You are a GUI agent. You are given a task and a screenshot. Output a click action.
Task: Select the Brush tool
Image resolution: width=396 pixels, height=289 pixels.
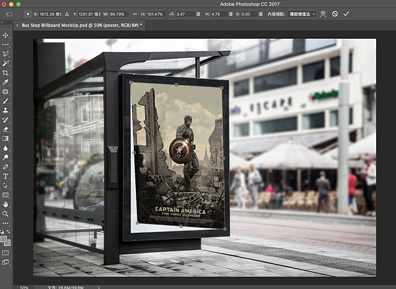[x=6, y=101]
